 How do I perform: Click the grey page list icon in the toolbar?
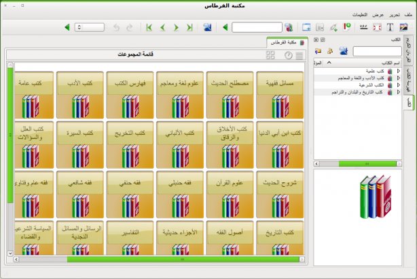pyautogui.click(x=320, y=27)
